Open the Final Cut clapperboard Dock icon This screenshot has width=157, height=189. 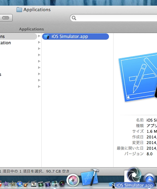coord(34,184)
